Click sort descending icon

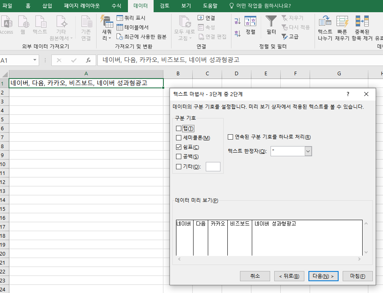[x=238, y=33]
